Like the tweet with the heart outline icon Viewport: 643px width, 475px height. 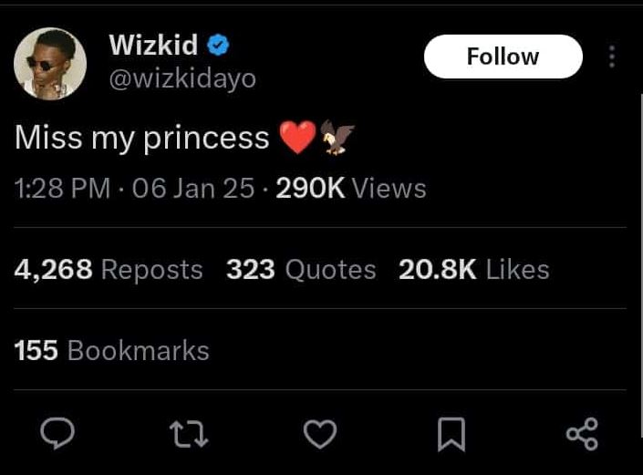coord(319,434)
